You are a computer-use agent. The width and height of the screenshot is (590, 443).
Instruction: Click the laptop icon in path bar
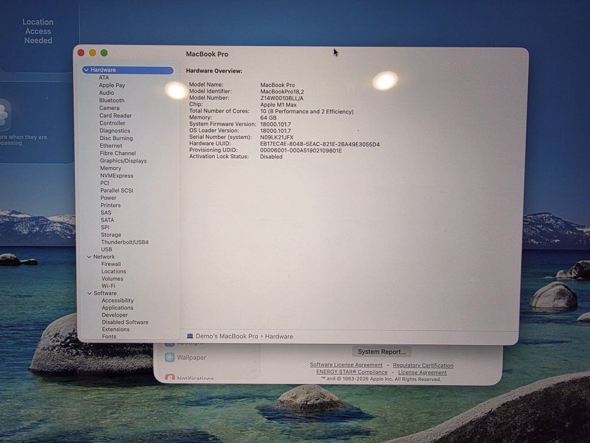pos(190,336)
